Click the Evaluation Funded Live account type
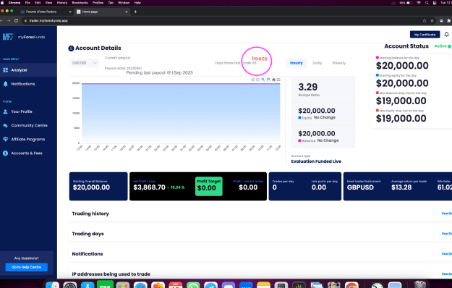The width and height of the screenshot is (452, 288). pyautogui.click(x=316, y=161)
